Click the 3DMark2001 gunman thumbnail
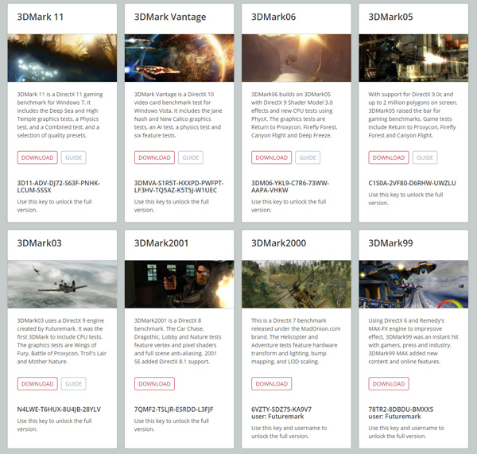This screenshot has height=454, width=477. click(180, 284)
